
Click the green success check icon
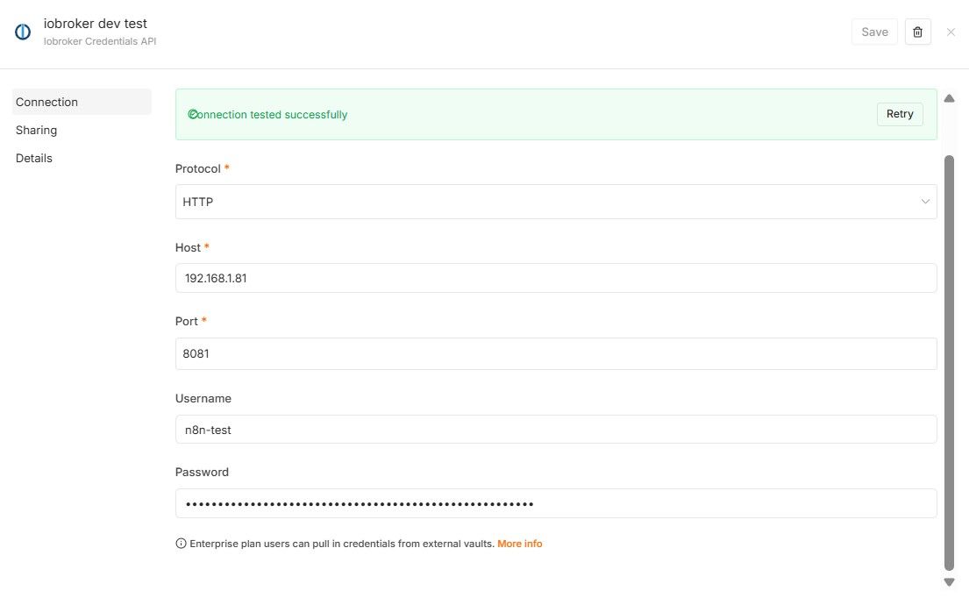click(x=192, y=114)
